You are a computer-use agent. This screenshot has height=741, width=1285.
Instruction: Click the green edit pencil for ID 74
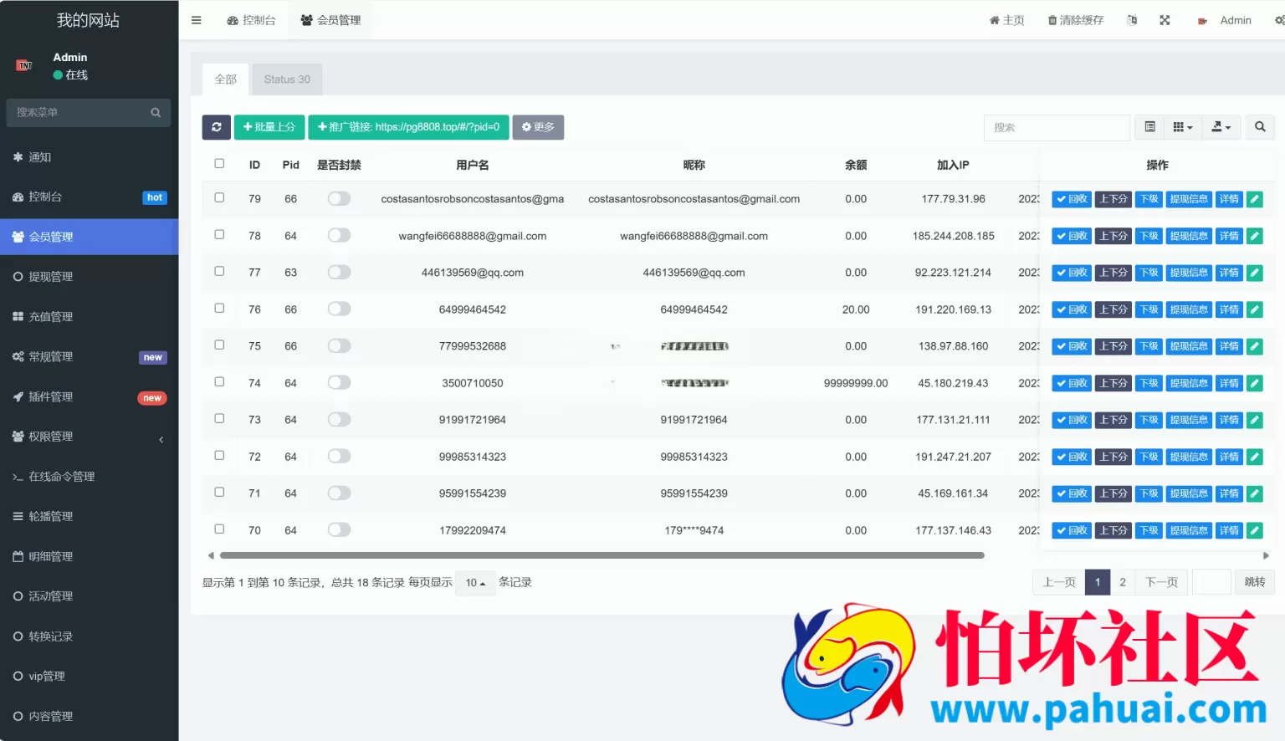1255,383
